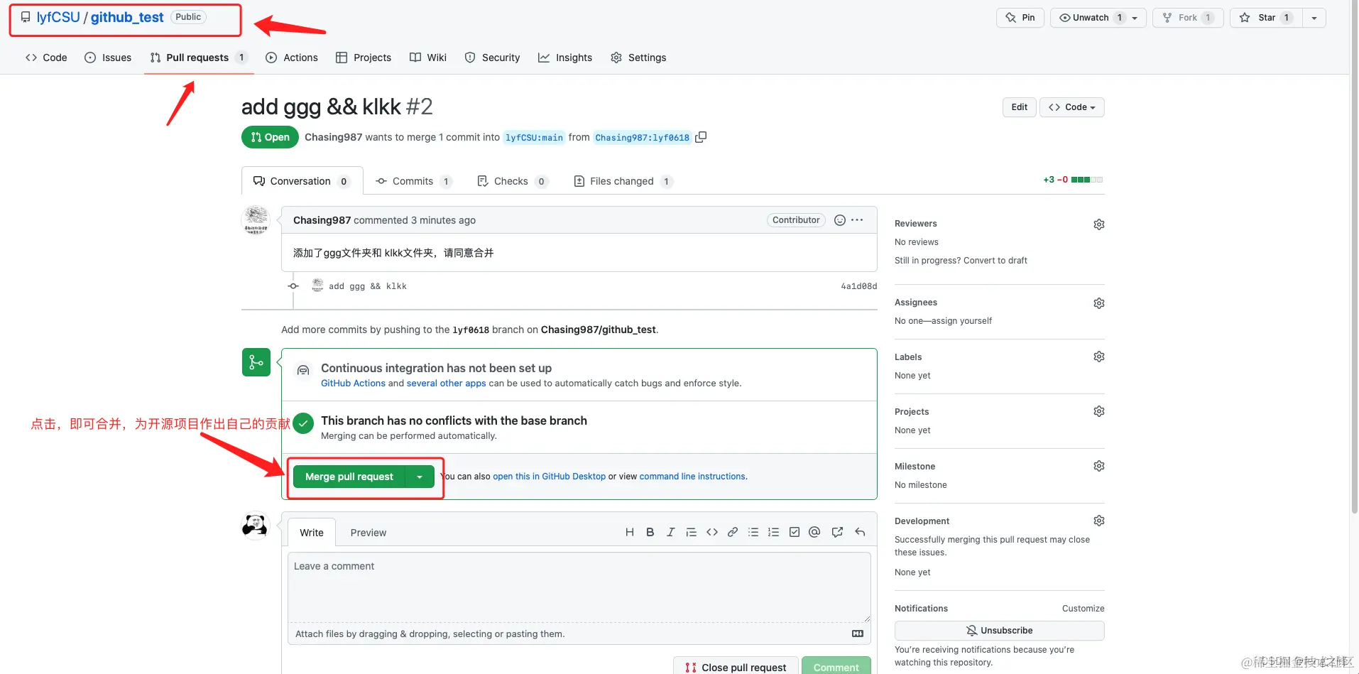This screenshot has height=674, width=1359.
Task: Click the Merge pull request button
Action: point(349,477)
